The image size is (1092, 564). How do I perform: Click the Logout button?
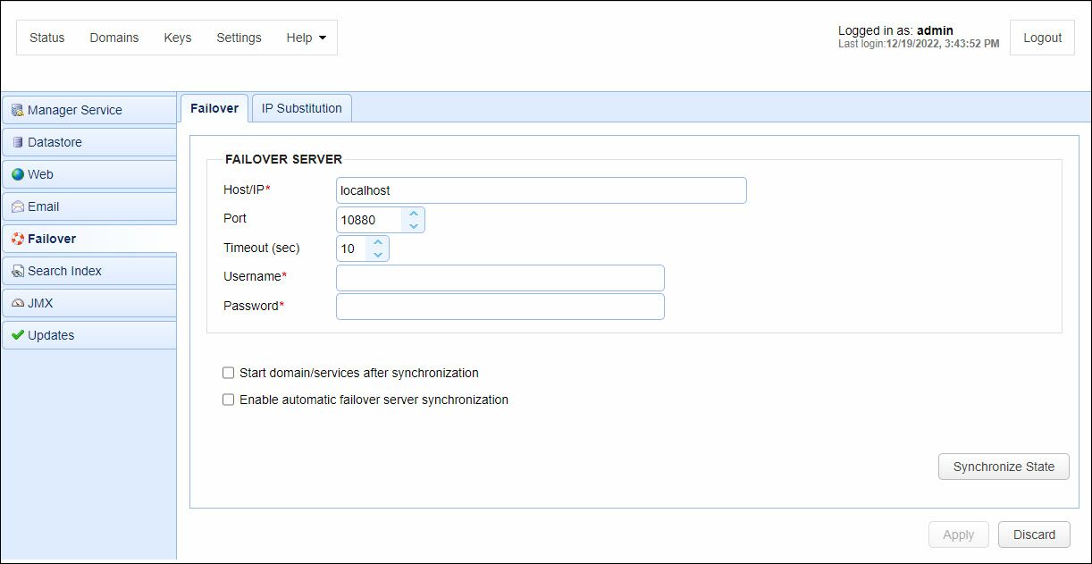(1042, 38)
